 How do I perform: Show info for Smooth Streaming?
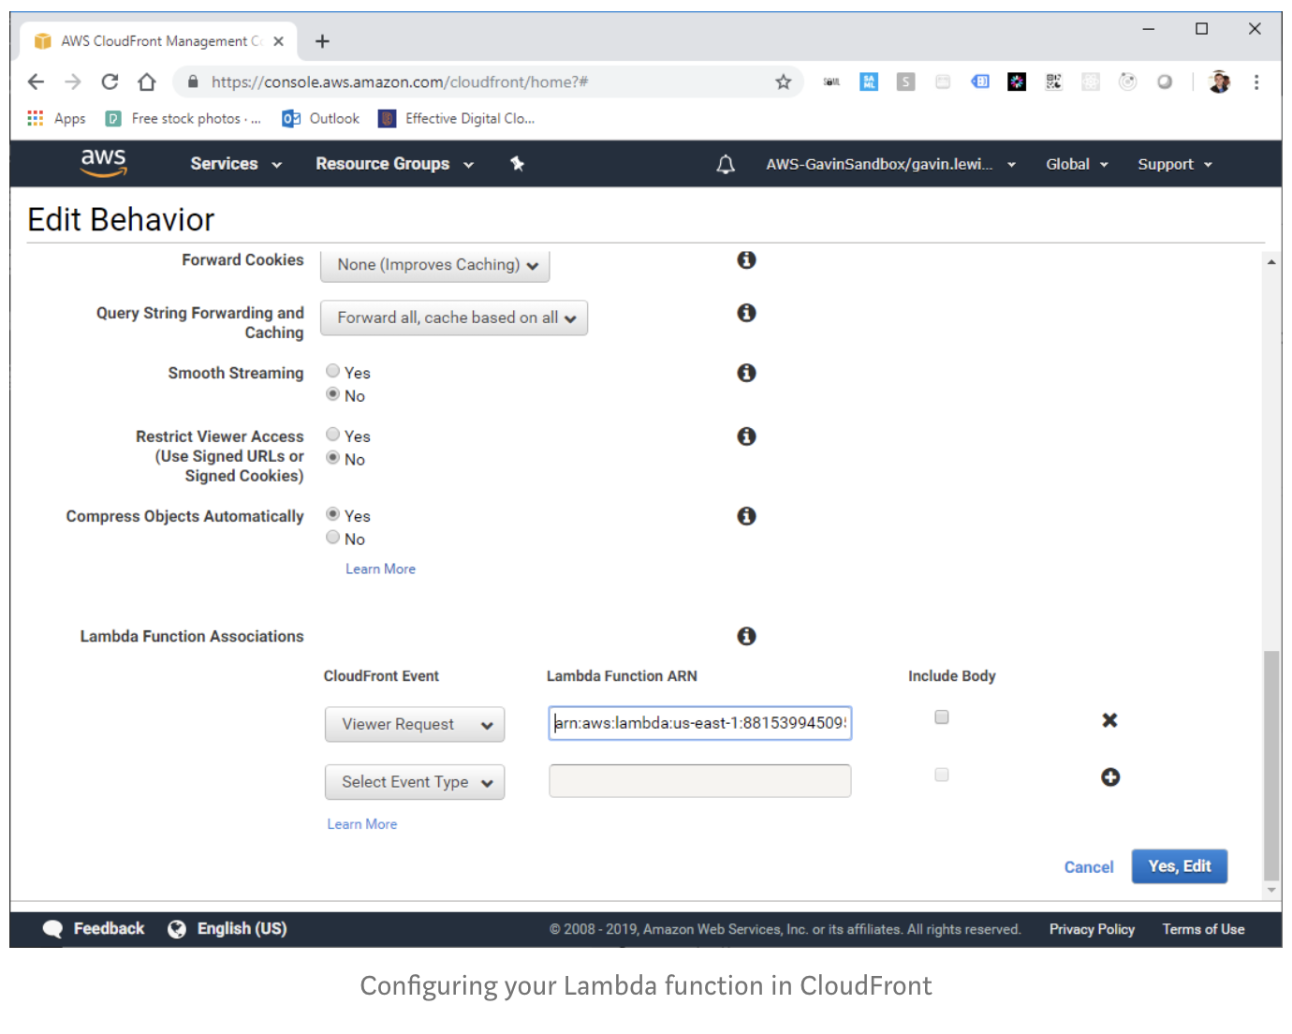746,373
